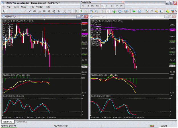Image resolution: width=178 pixels, height=128 pixels.
Task: Maximize the GBPJPY,H1 chart window
Action: [x=82, y=16]
